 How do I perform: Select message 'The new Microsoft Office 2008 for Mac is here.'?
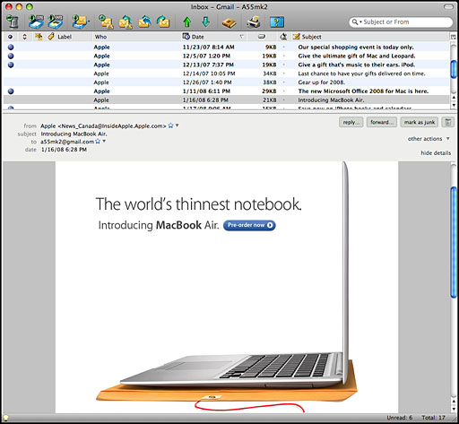[226, 91]
